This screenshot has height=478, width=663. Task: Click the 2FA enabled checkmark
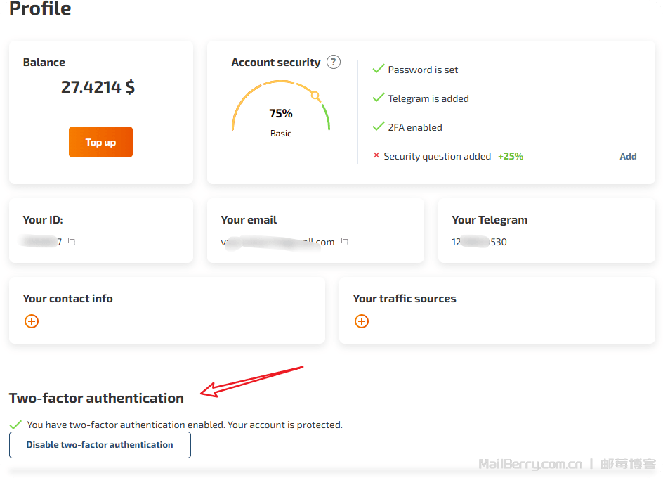tap(379, 127)
